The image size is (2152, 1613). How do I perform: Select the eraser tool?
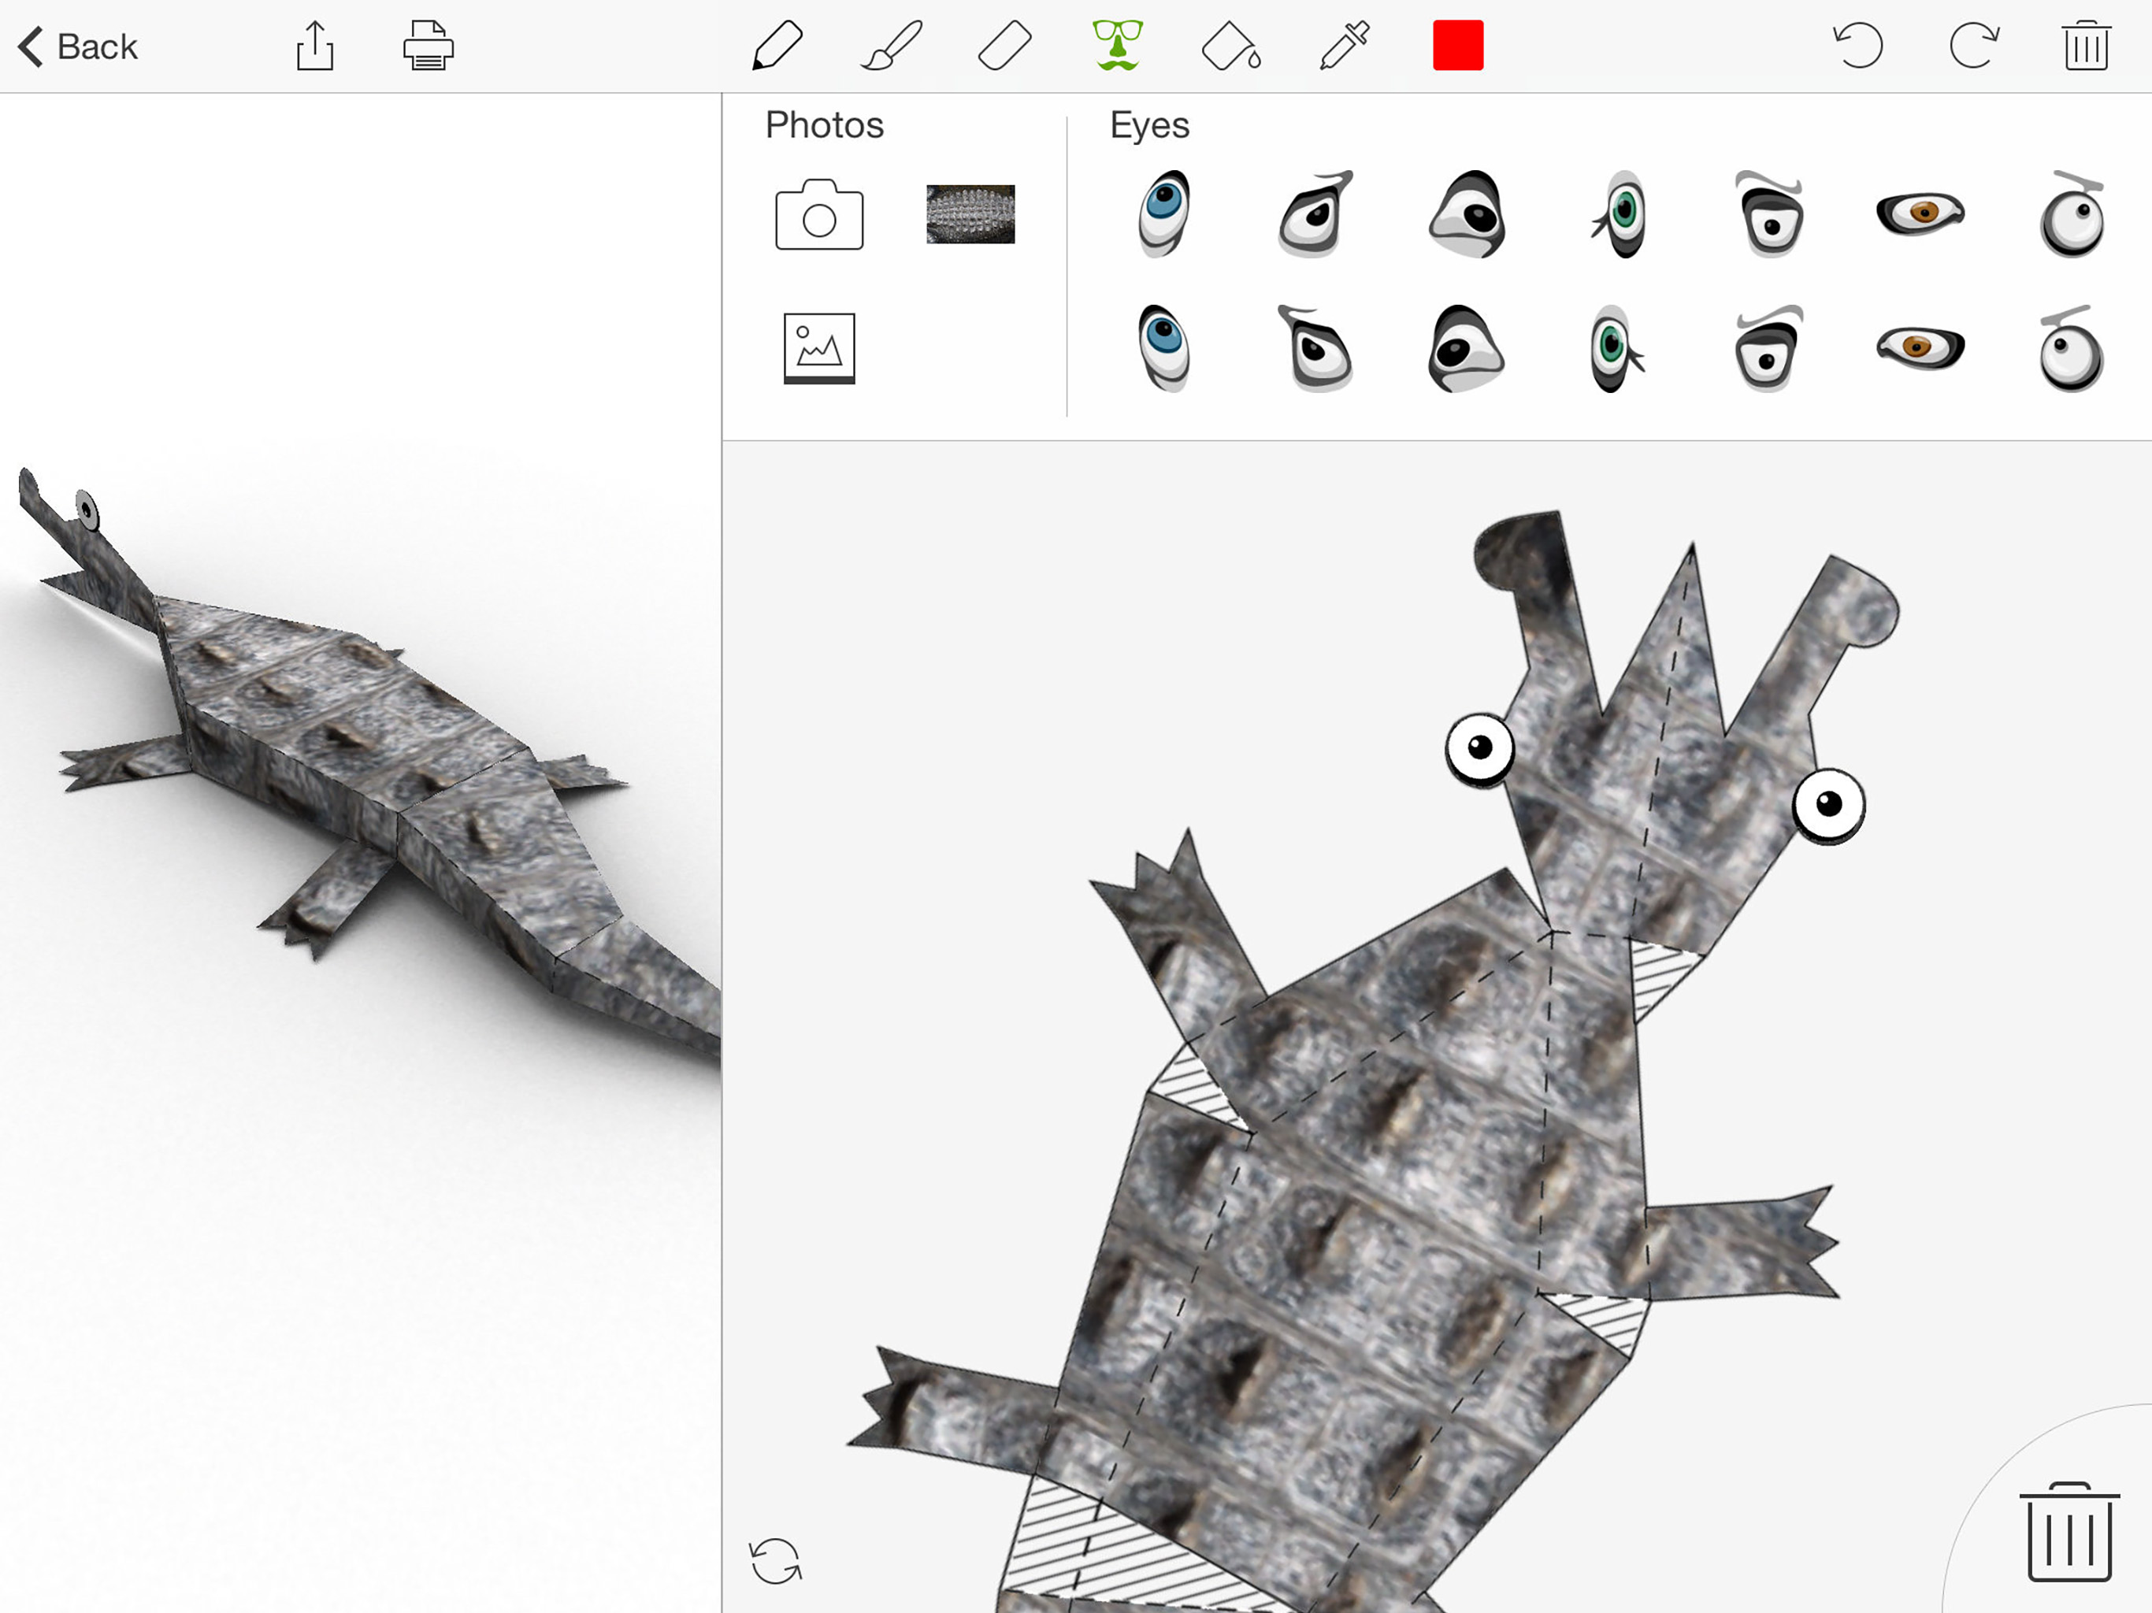click(1004, 46)
